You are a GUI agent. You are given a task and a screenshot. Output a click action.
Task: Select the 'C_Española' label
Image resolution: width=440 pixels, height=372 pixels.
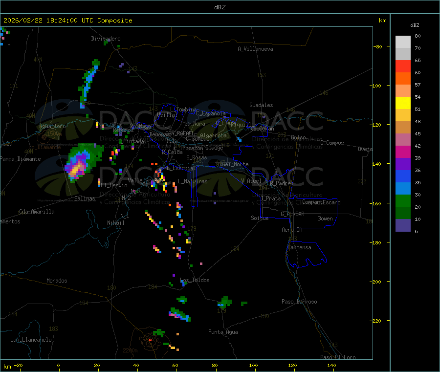[x=211, y=113]
